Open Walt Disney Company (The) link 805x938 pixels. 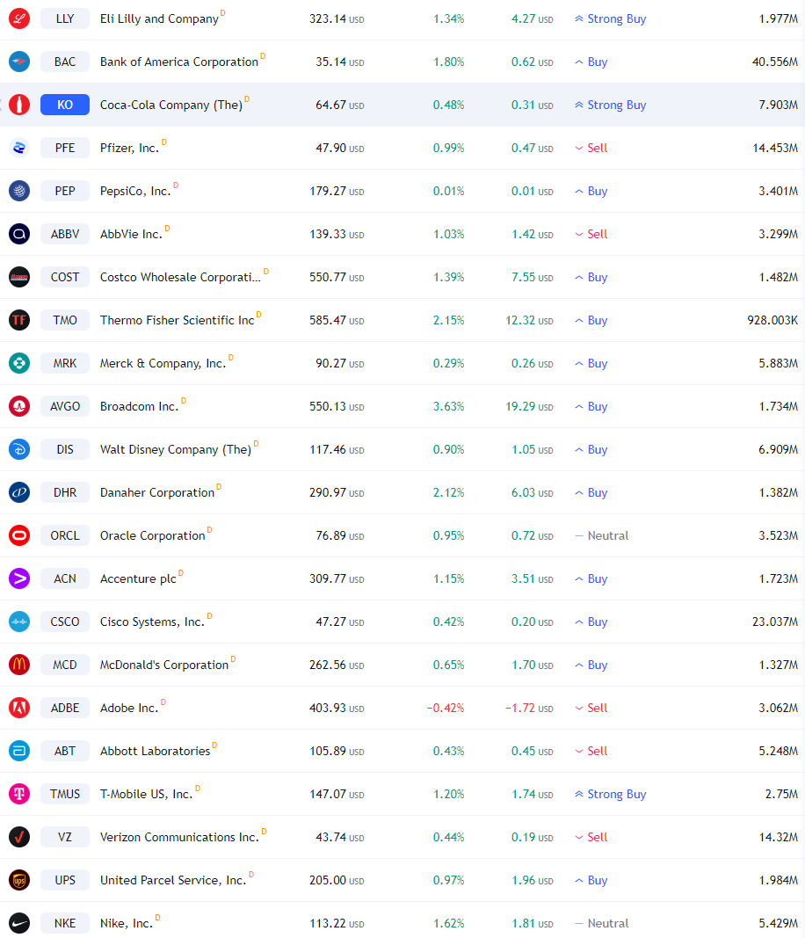point(175,450)
